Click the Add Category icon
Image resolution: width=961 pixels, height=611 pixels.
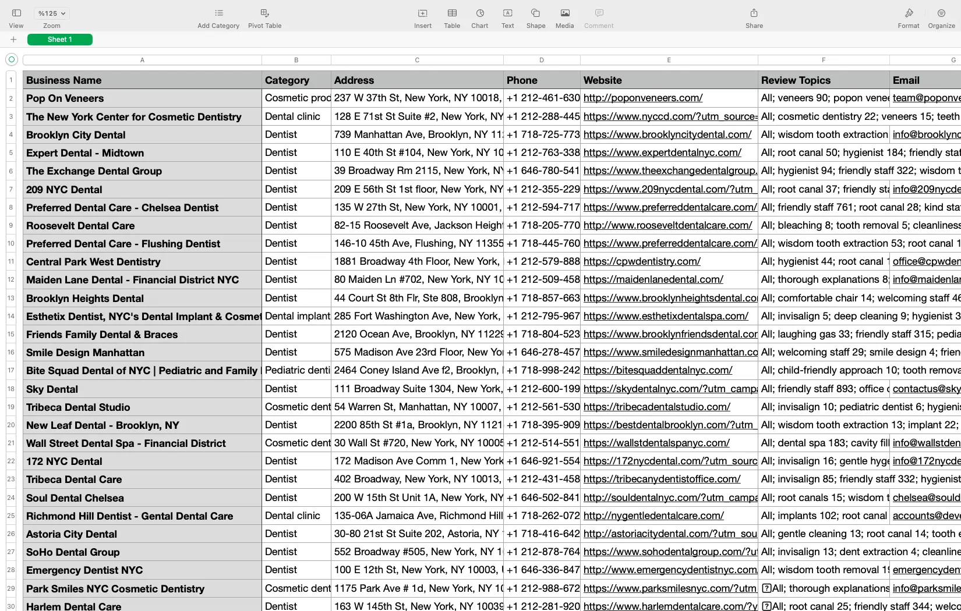[218, 13]
